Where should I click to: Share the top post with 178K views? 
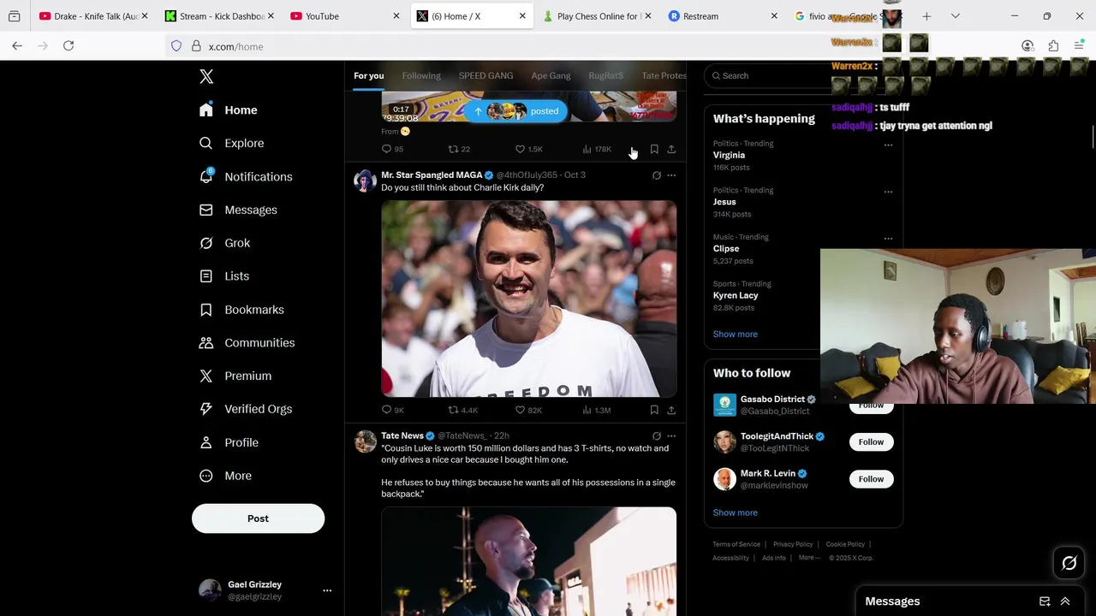click(671, 150)
